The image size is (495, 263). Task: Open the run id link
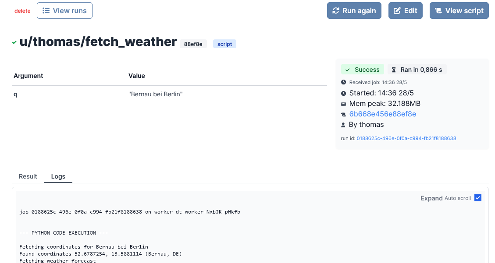click(x=406, y=138)
